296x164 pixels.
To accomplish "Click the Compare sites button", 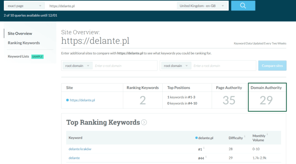I will pos(272,65).
